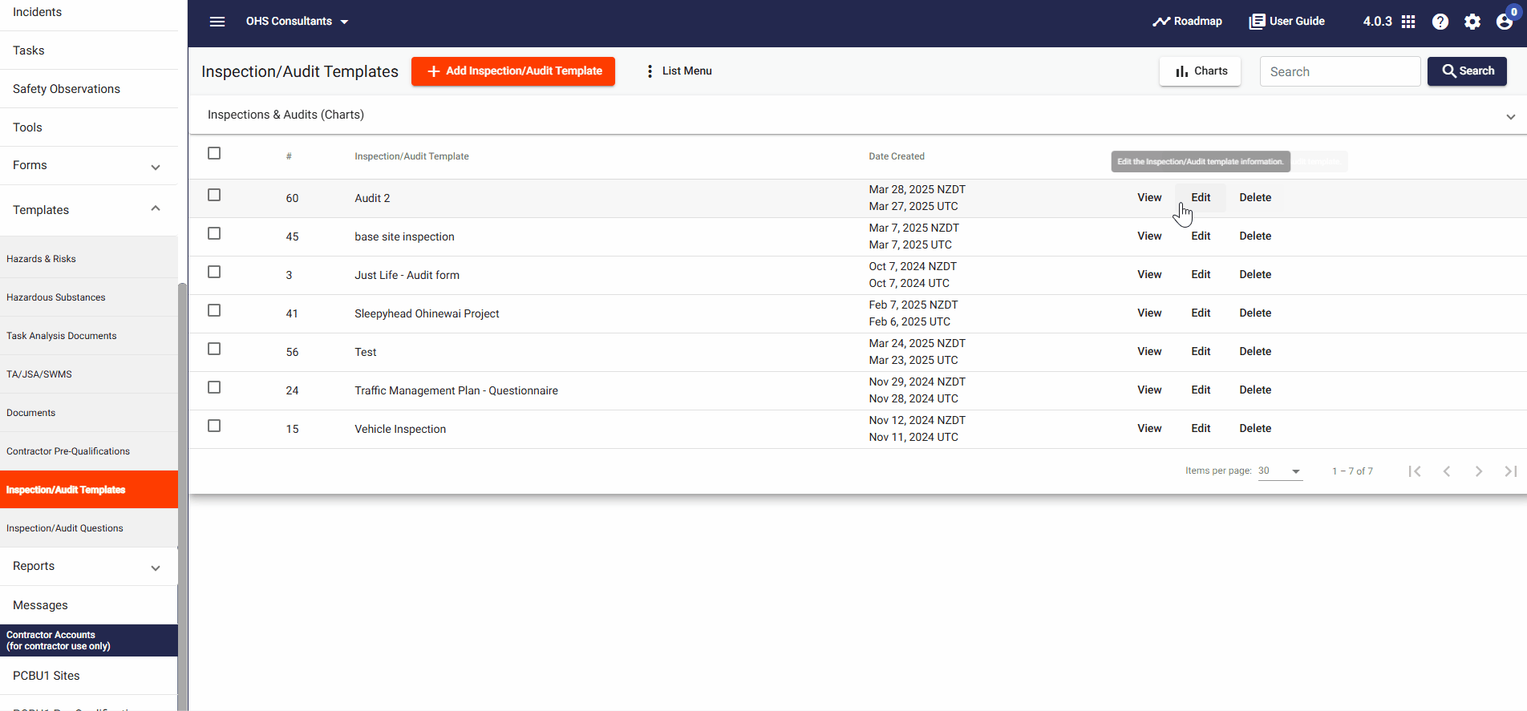The width and height of the screenshot is (1527, 711).
Task: Open the apps grid icon
Action: (x=1408, y=22)
